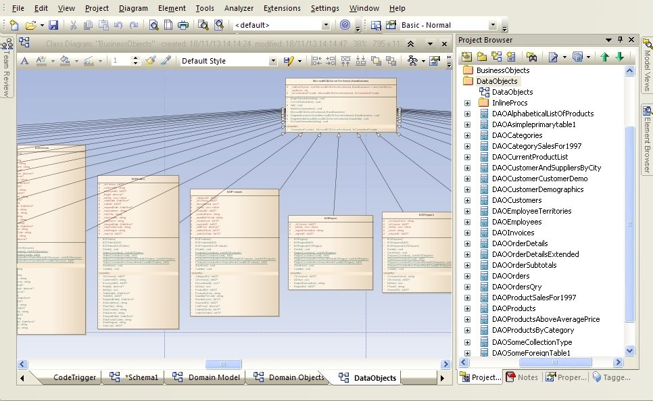Open the Default Style dropdown
Image resolution: width=653 pixels, height=401 pixels.
coord(273,61)
